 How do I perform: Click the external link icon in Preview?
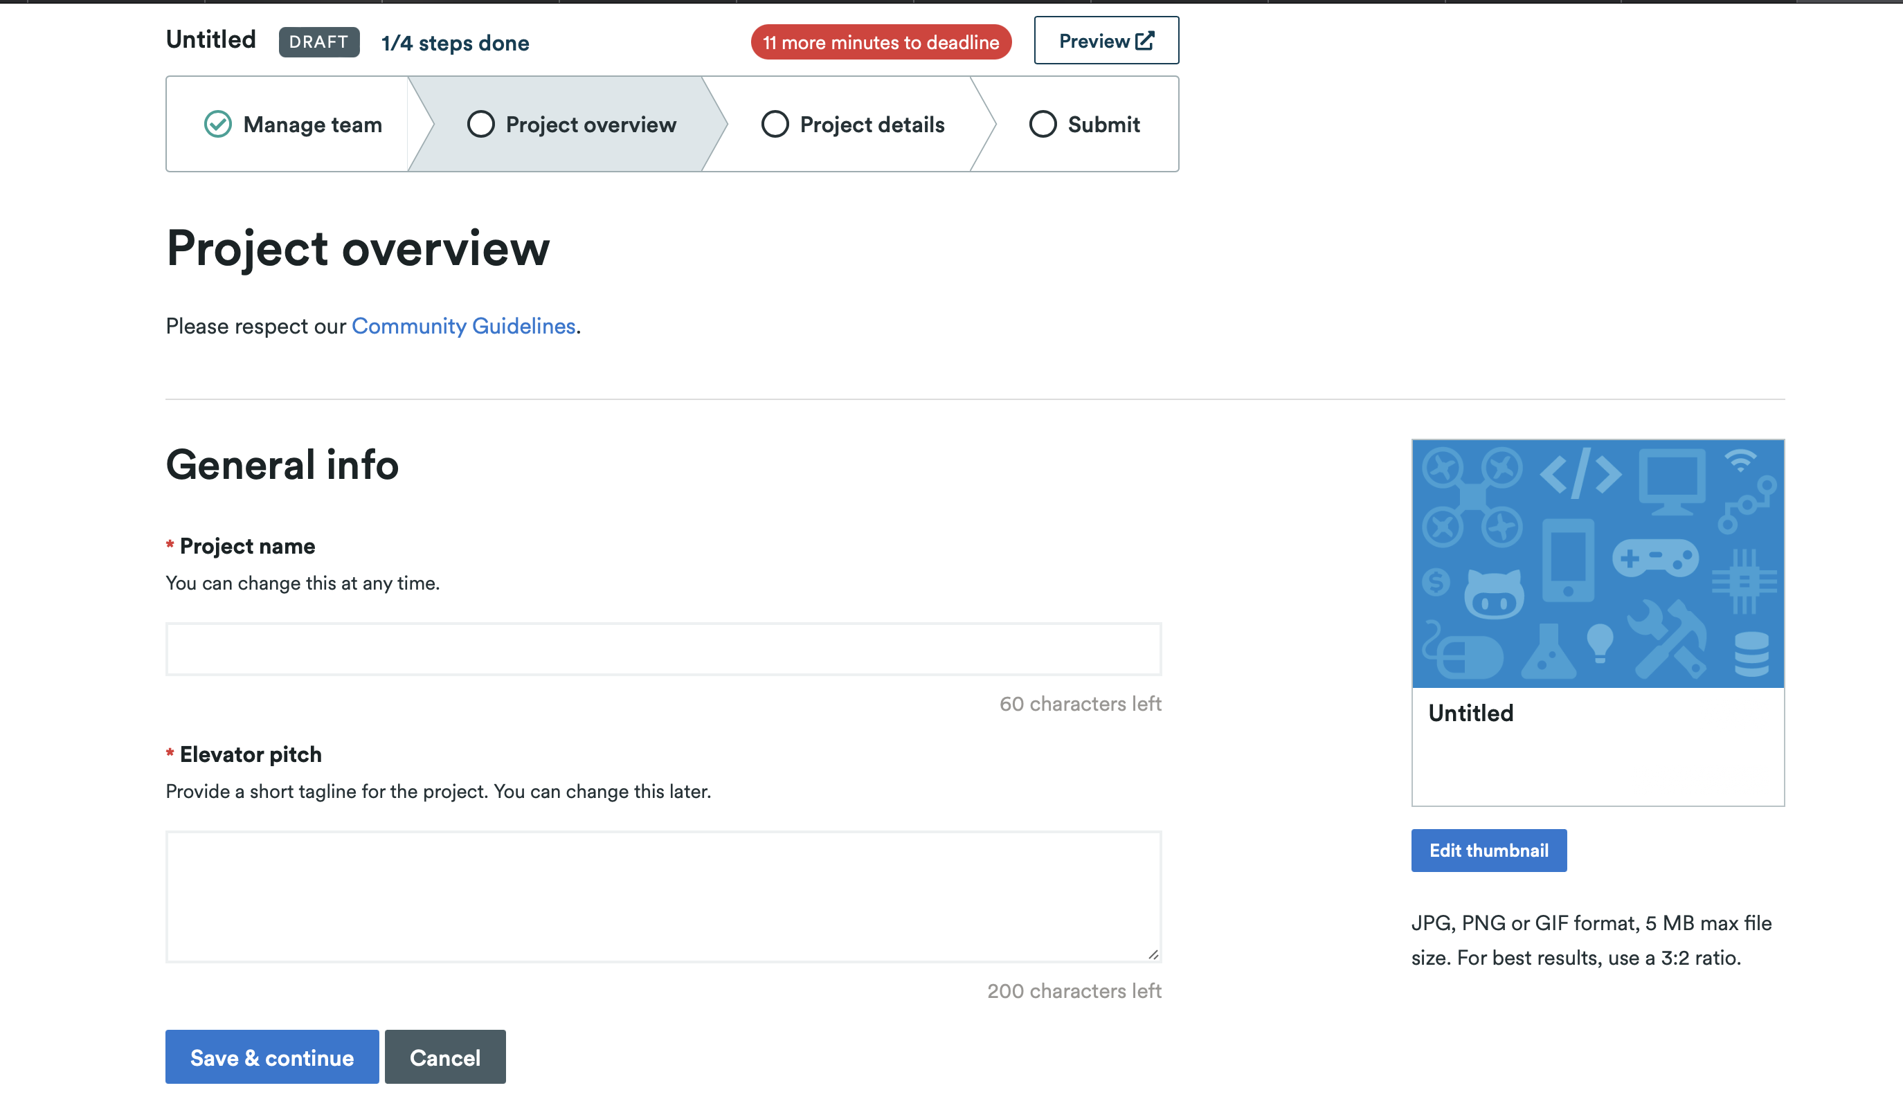(1145, 41)
